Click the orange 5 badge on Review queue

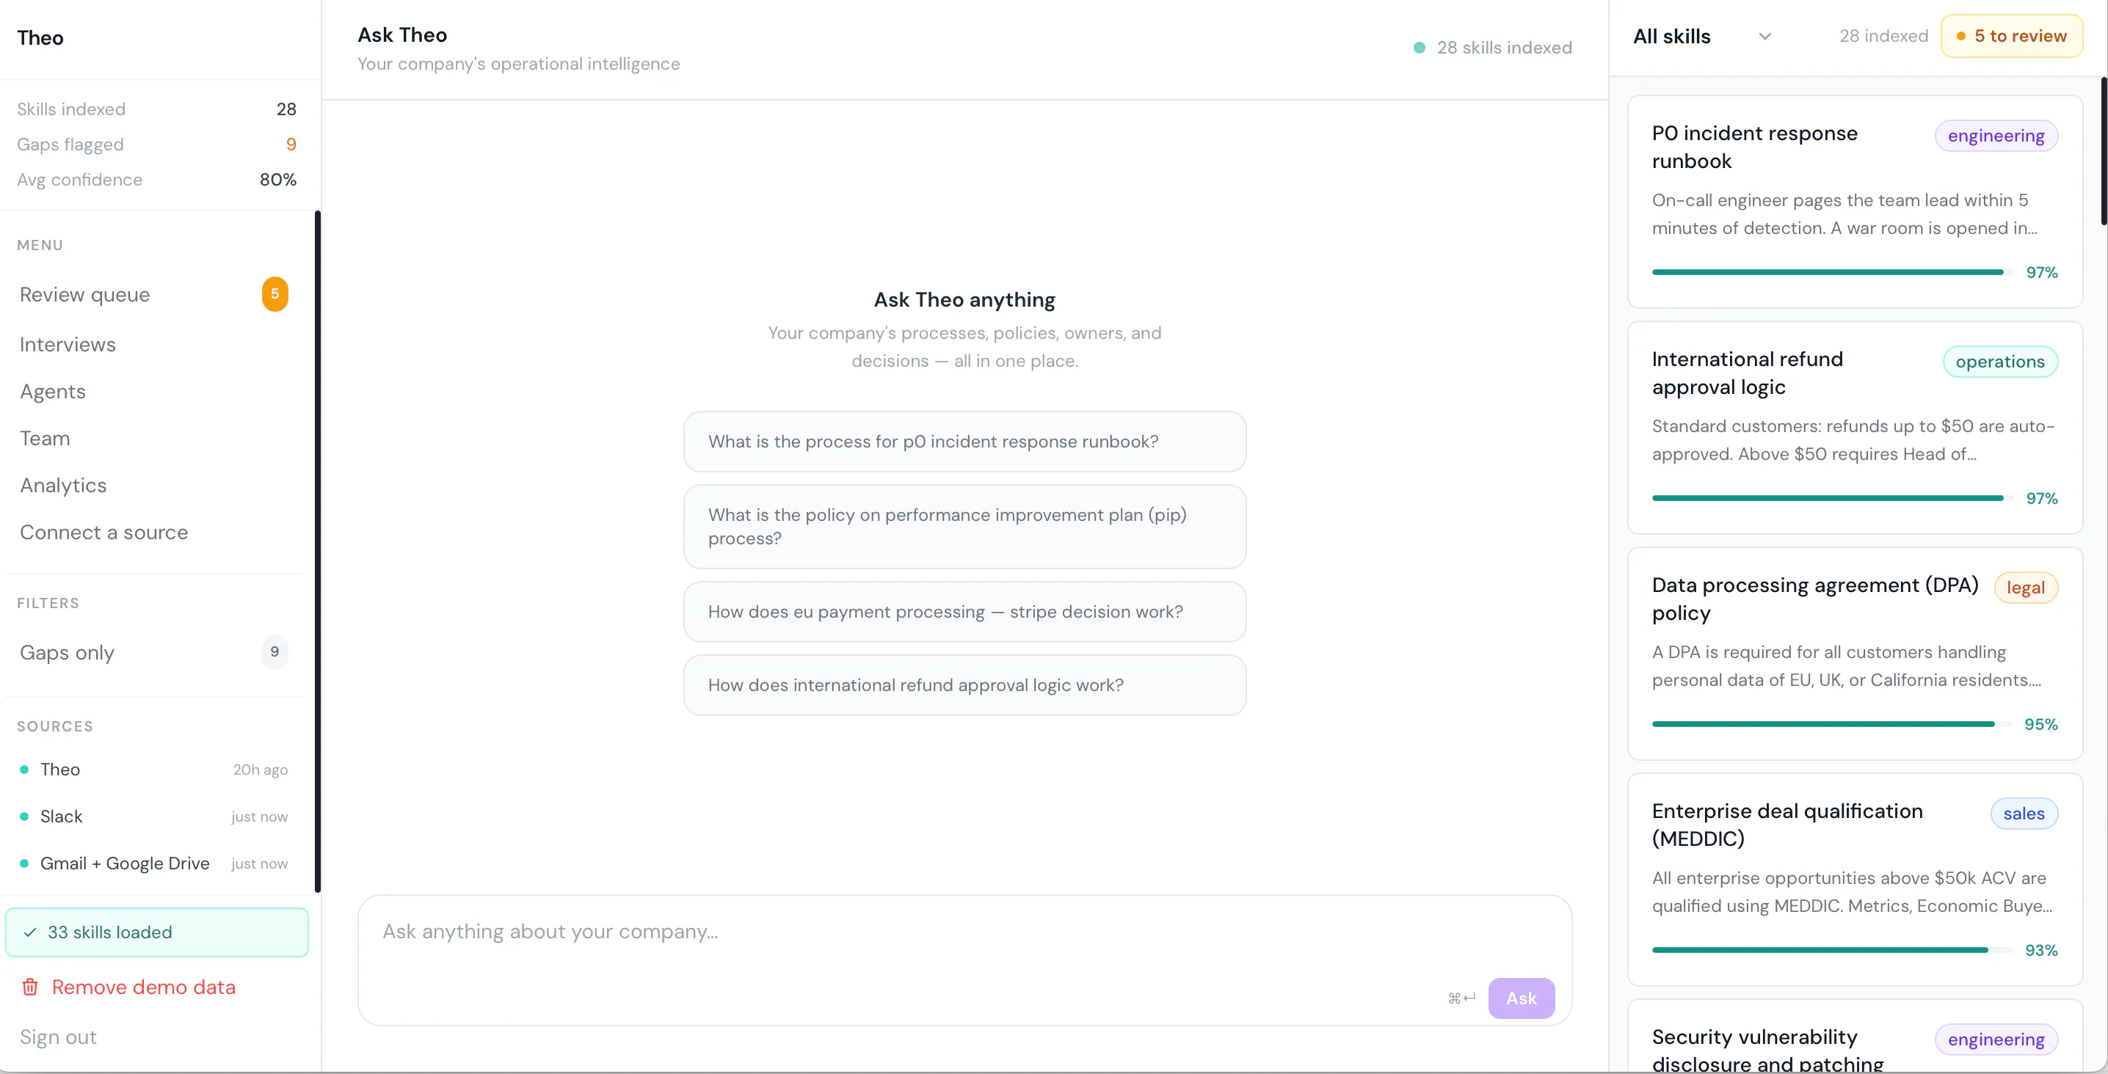coord(275,294)
